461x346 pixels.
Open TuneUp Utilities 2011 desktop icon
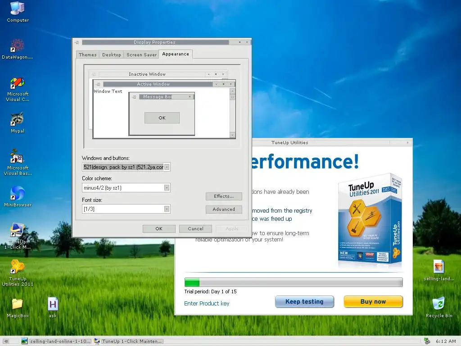point(18,273)
